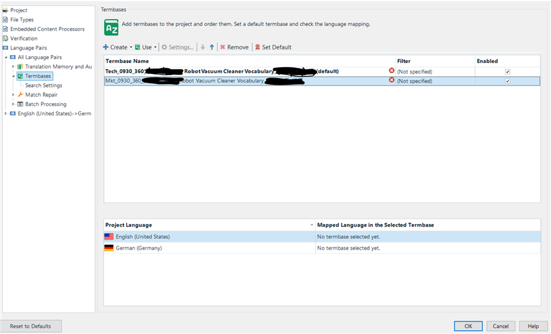Click the Reset to Defaults button
This screenshot has height=334, width=551.
[31, 326]
